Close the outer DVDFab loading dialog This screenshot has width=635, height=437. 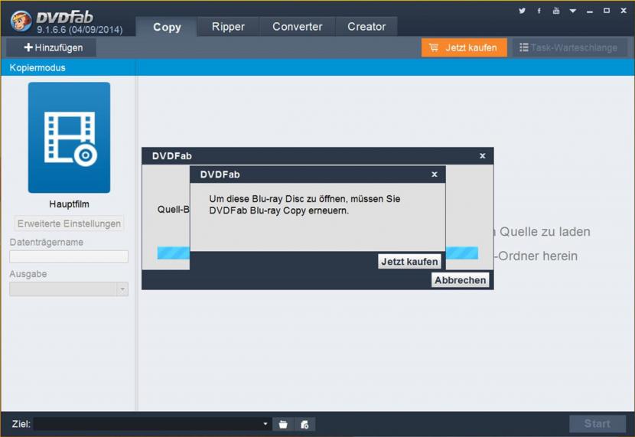click(x=482, y=156)
